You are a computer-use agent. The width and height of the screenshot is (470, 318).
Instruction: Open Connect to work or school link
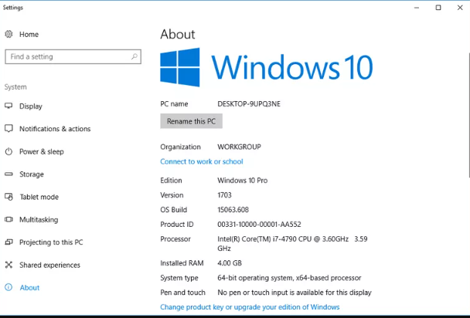point(202,161)
